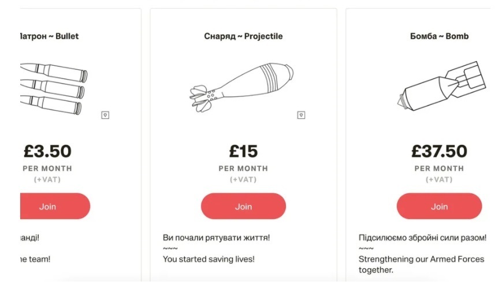Click the £37.50 price

(x=439, y=151)
